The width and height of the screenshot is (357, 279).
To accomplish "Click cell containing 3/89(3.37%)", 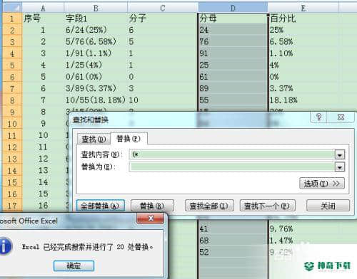I will pos(96,88).
